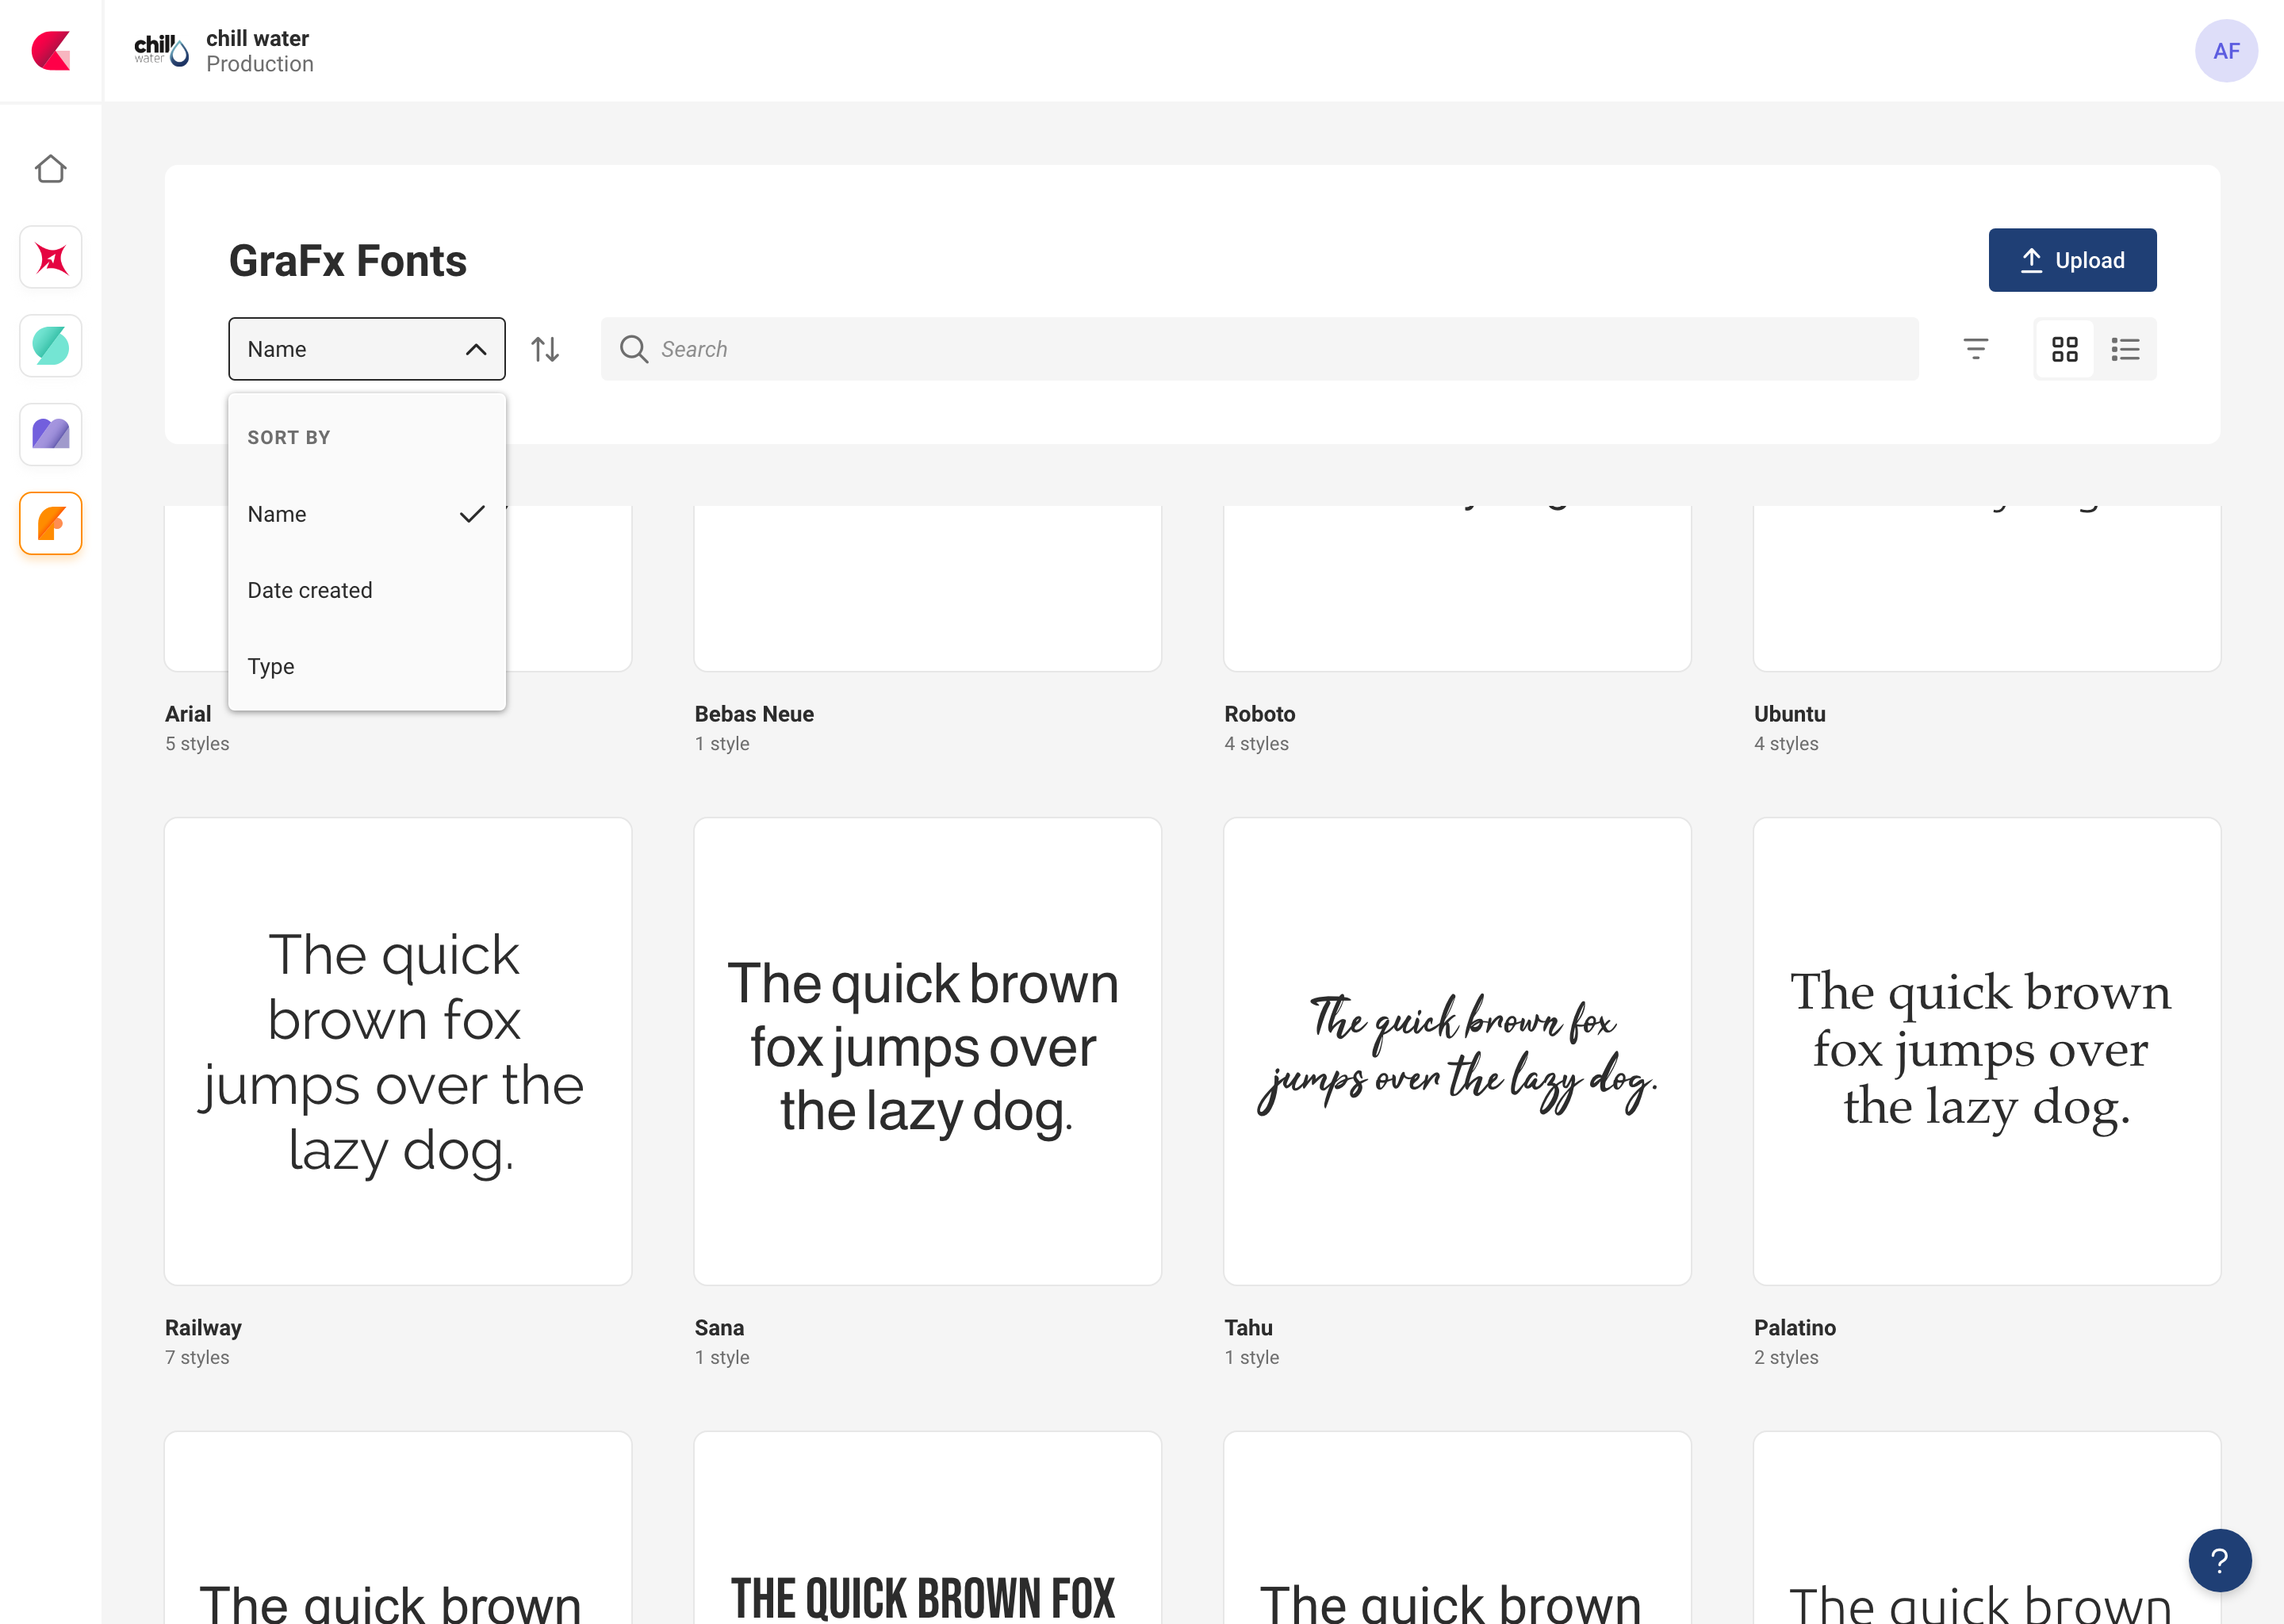Click the Palatino font name

point(1795,1328)
